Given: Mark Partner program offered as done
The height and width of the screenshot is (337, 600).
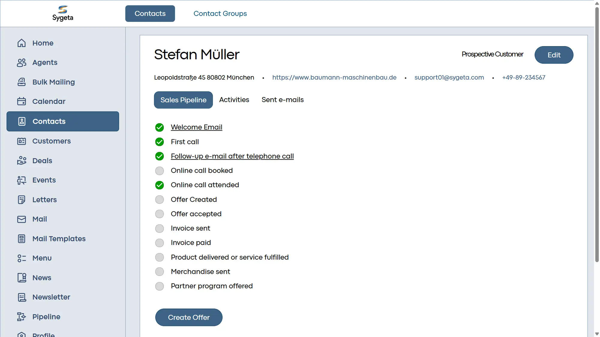Looking at the screenshot, I should (159, 286).
